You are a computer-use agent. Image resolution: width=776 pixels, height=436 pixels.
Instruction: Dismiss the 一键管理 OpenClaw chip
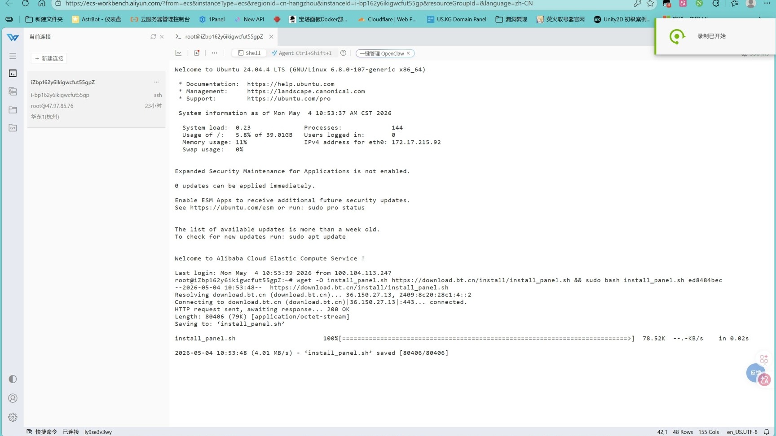pyautogui.click(x=408, y=53)
